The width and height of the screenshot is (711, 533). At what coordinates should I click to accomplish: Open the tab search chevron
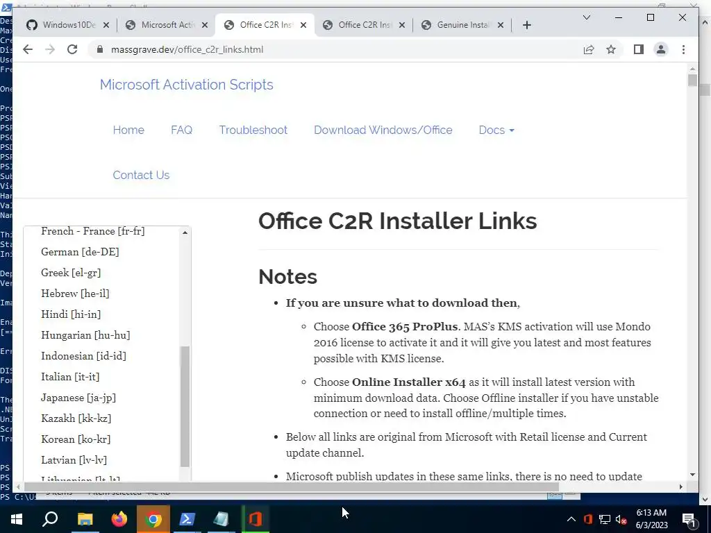[586, 17]
